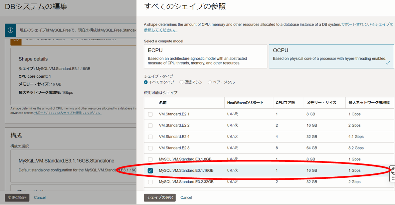Choose 仮想マシン shape type radio
The height and width of the screenshot is (205, 395).
181,82
